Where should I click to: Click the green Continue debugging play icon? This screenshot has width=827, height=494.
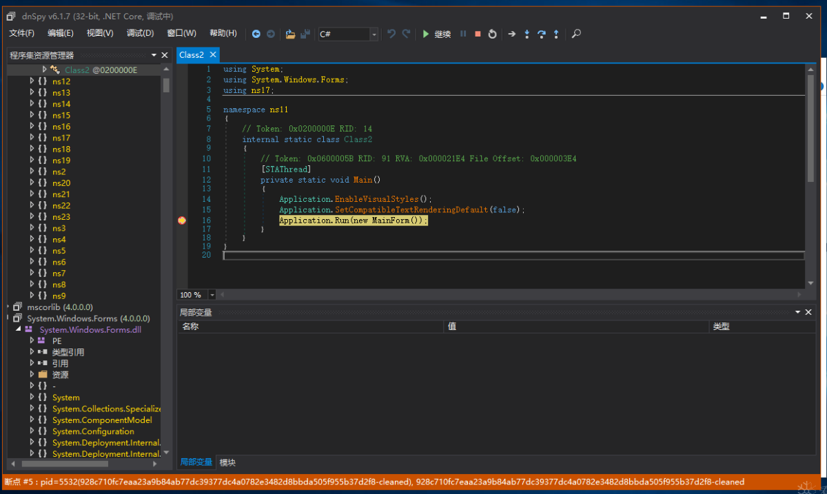coord(426,34)
